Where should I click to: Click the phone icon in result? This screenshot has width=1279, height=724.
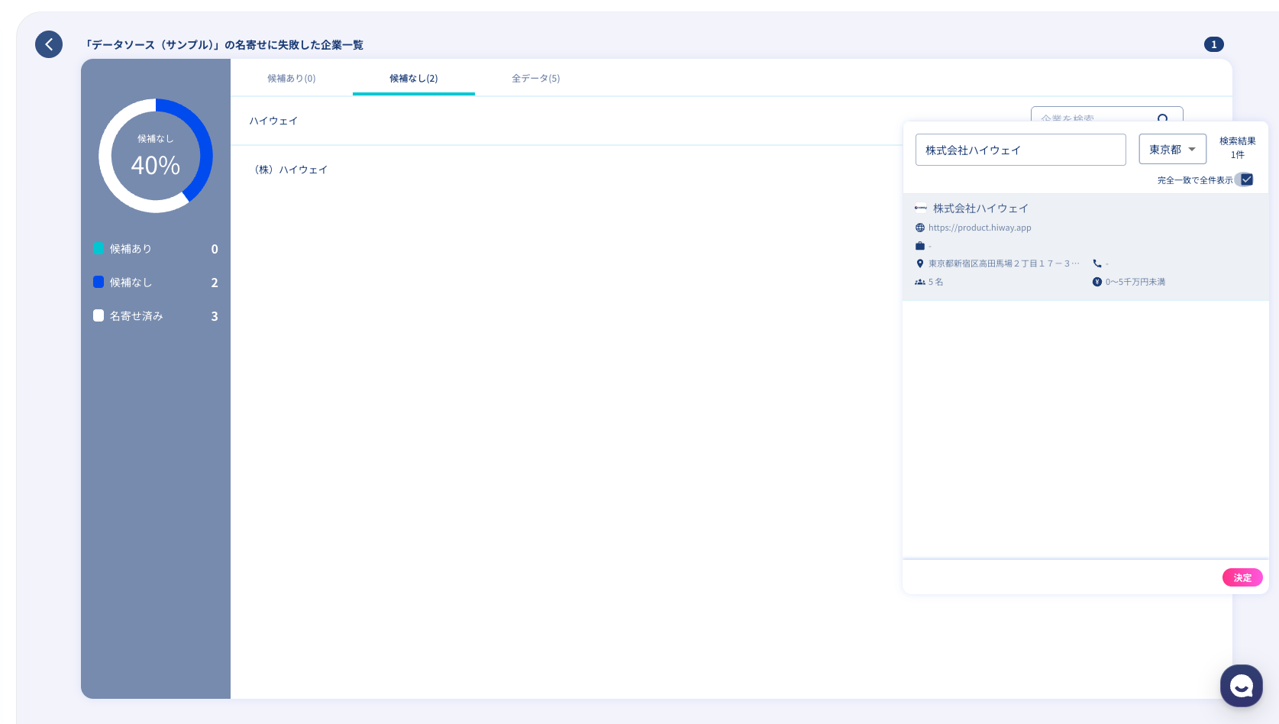[1097, 263]
